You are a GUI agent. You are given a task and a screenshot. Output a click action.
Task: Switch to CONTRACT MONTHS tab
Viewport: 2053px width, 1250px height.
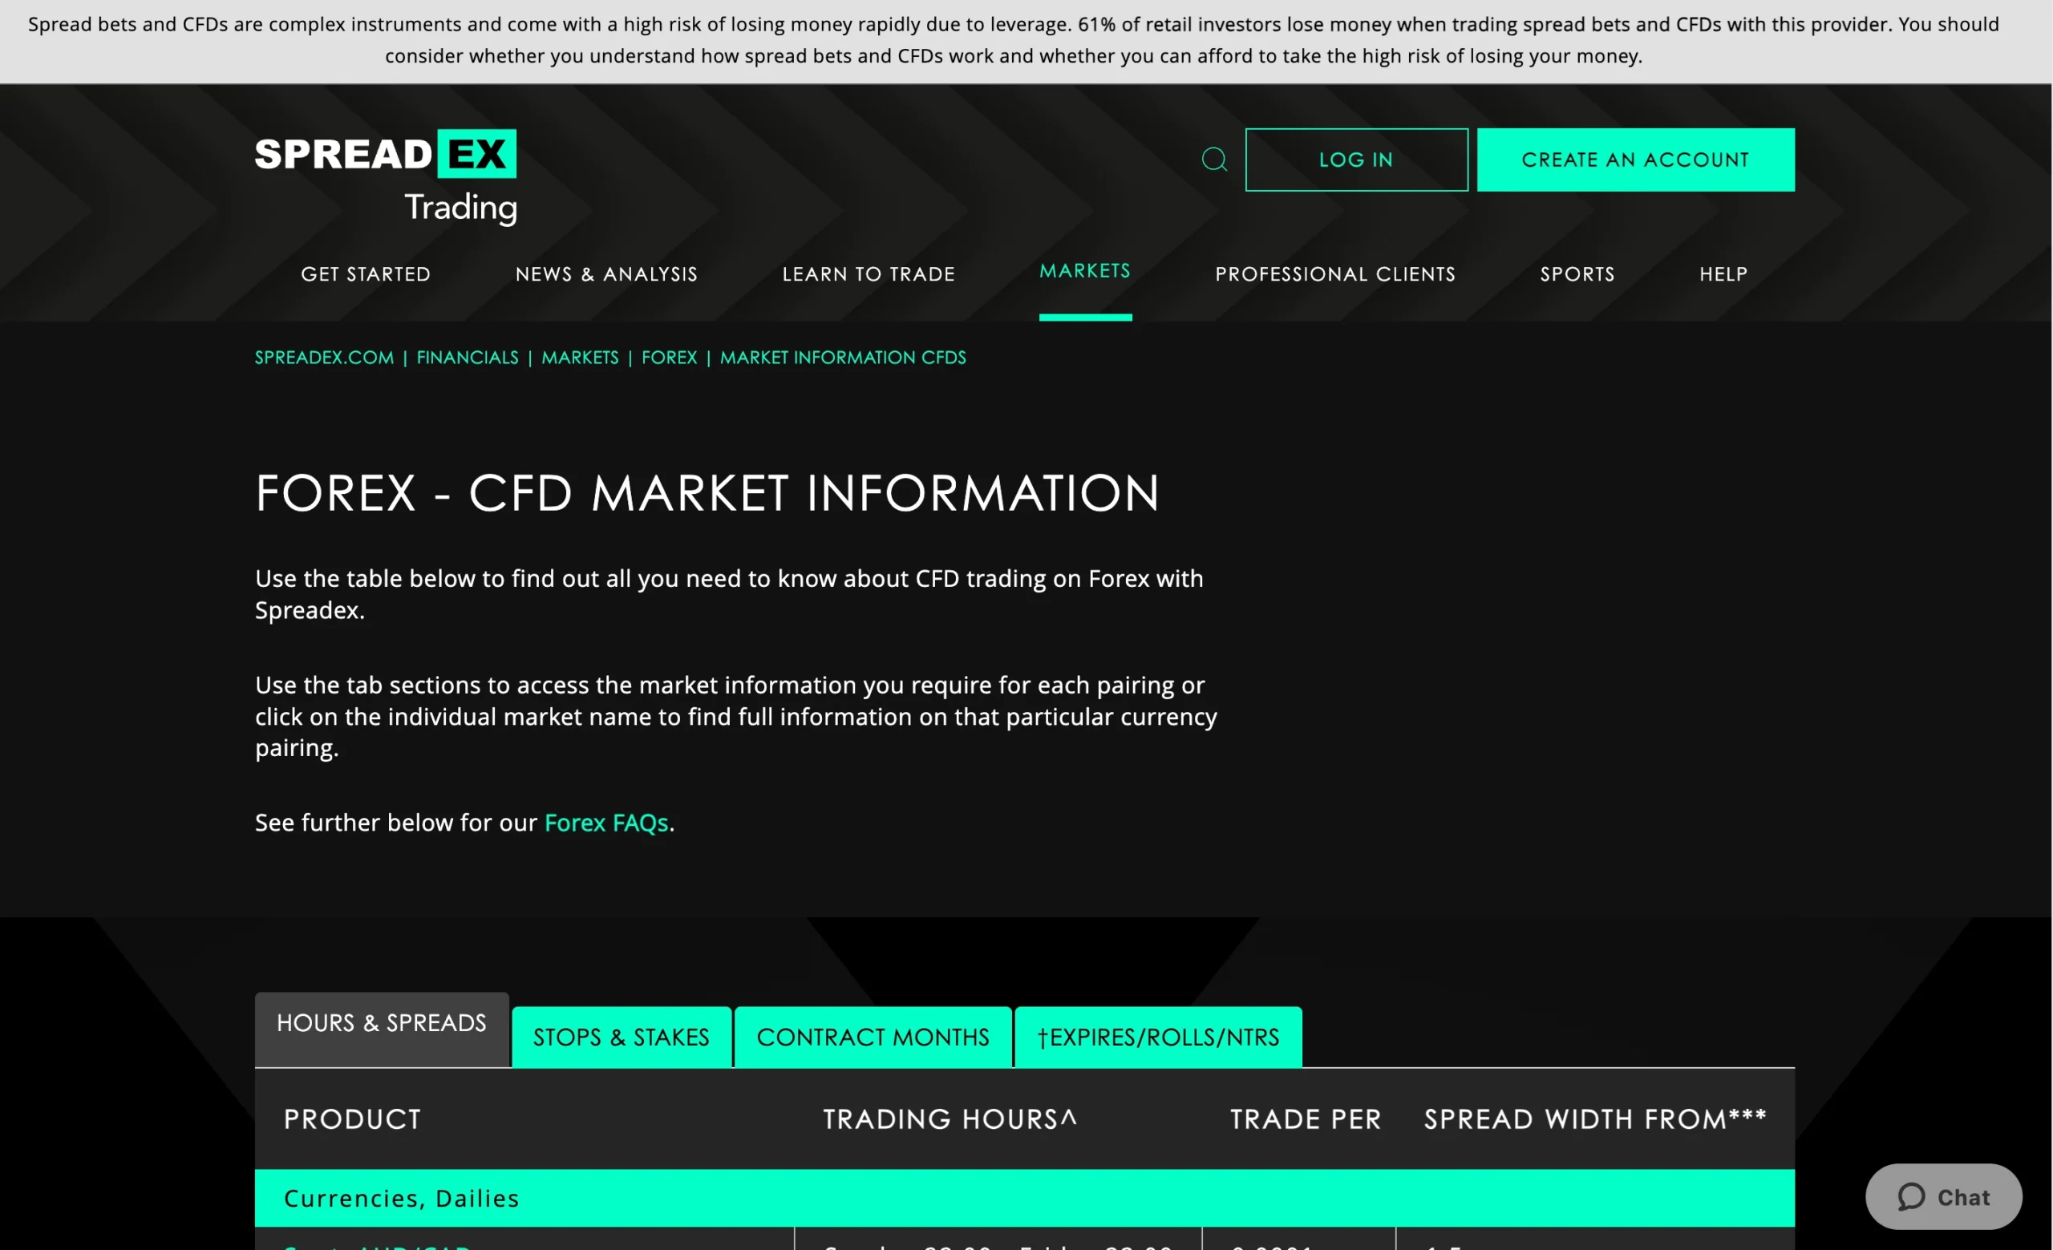(873, 1037)
